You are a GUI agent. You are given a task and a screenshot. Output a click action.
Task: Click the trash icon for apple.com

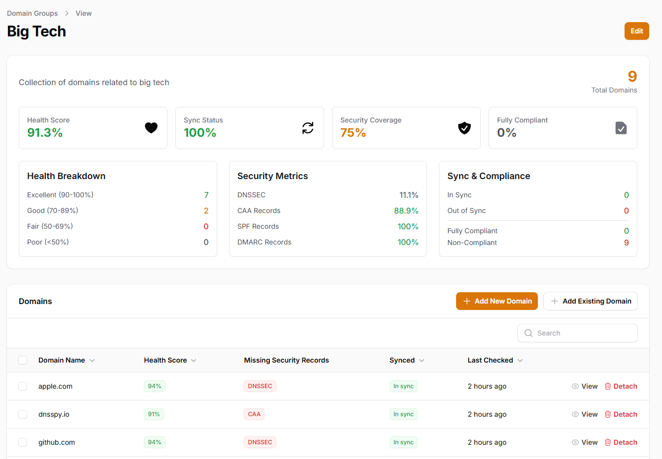pyautogui.click(x=608, y=386)
